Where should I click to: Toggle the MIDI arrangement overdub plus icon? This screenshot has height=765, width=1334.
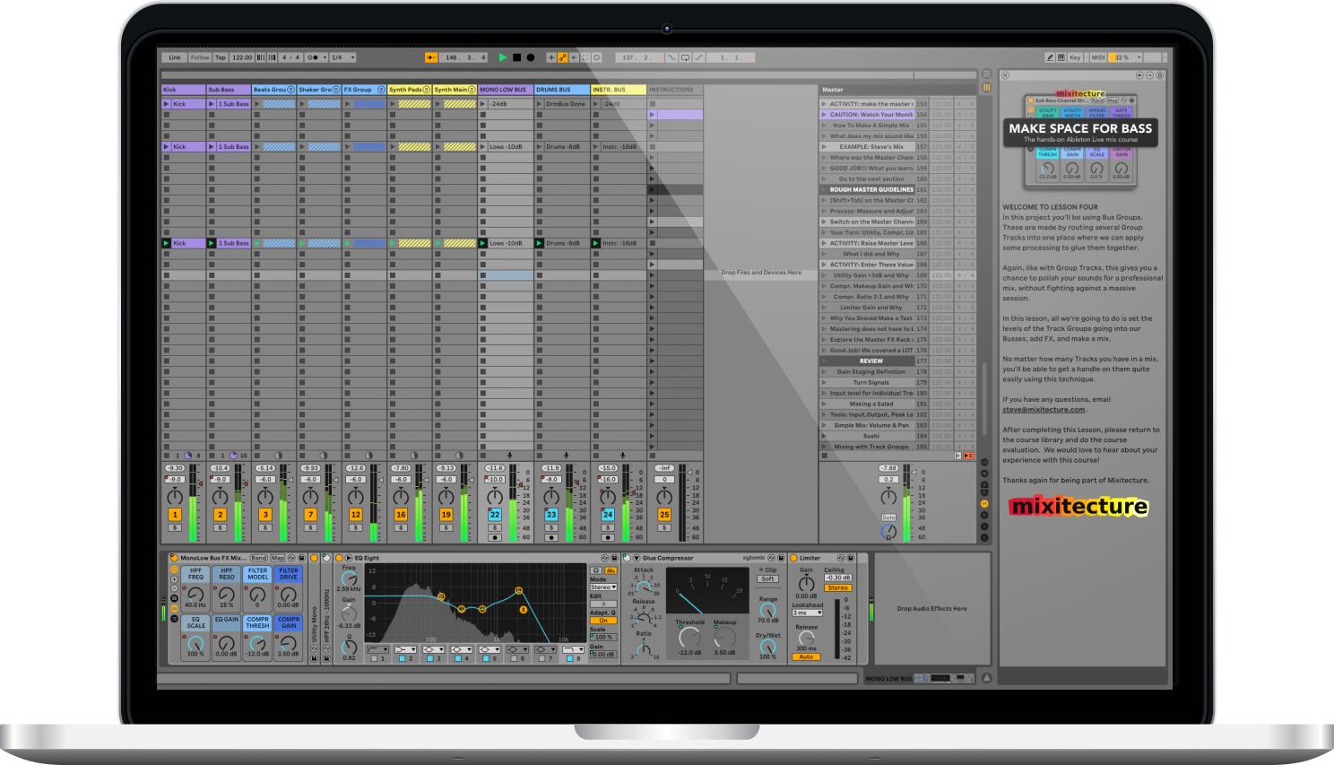tap(551, 57)
